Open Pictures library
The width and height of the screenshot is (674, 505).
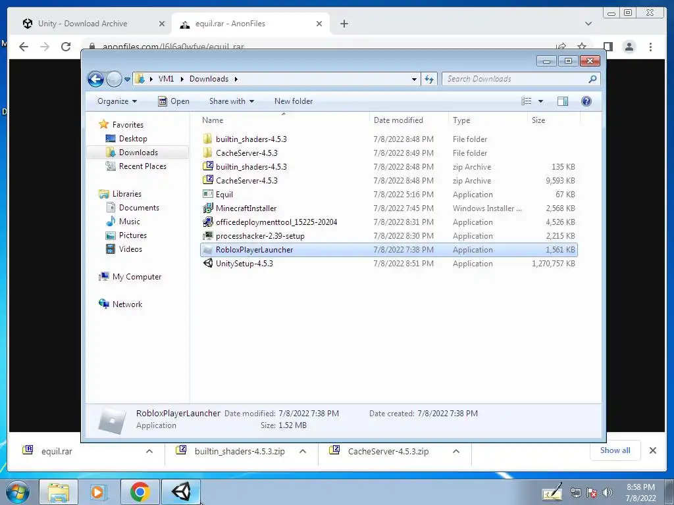pyautogui.click(x=133, y=235)
